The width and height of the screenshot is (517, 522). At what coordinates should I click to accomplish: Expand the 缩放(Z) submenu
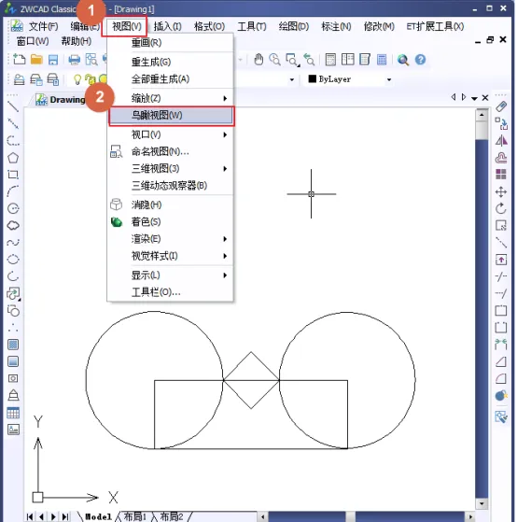tap(172, 98)
